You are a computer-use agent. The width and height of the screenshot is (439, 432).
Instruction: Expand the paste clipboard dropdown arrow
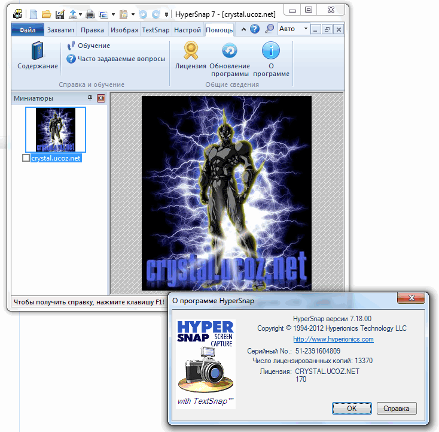click(133, 14)
